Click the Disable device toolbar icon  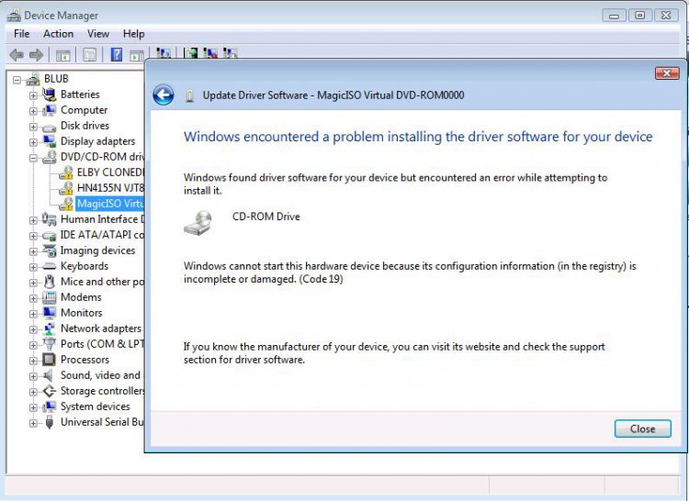click(x=231, y=53)
